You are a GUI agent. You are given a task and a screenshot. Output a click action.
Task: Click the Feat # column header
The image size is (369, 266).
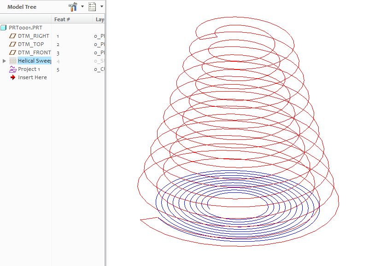62,19
